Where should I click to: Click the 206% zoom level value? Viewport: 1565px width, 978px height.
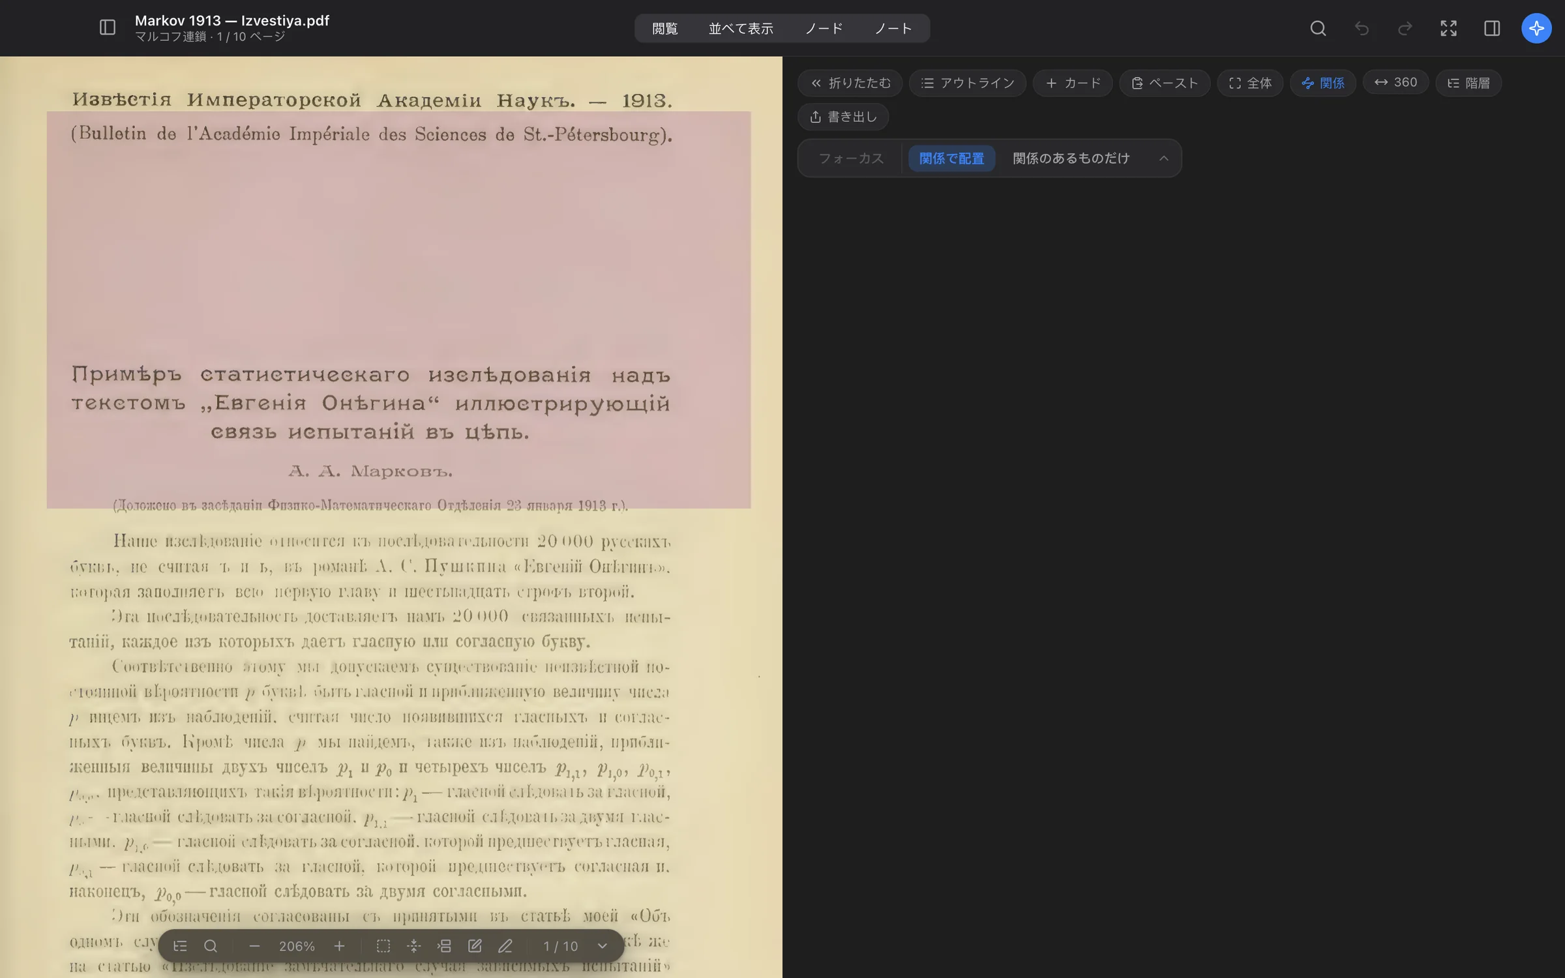(x=297, y=946)
